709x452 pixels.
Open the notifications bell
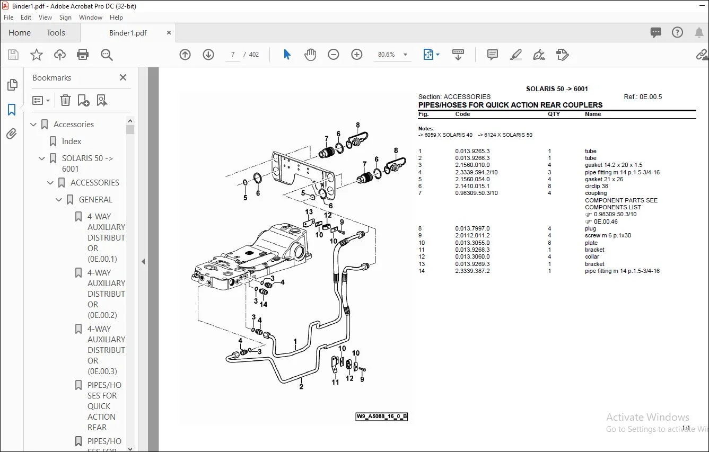(x=699, y=33)
